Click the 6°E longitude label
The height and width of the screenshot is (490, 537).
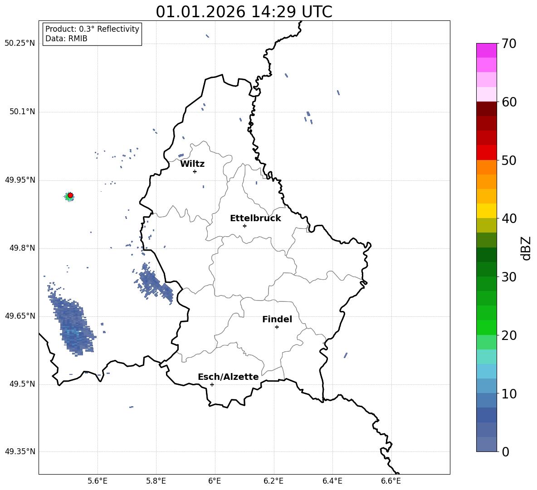click(x=215, y=481)
